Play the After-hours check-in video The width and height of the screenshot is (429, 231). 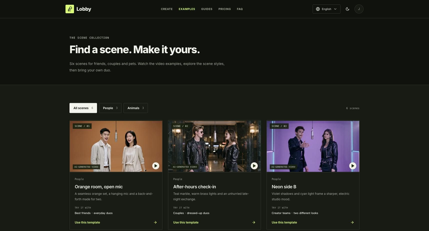point(254,166)
